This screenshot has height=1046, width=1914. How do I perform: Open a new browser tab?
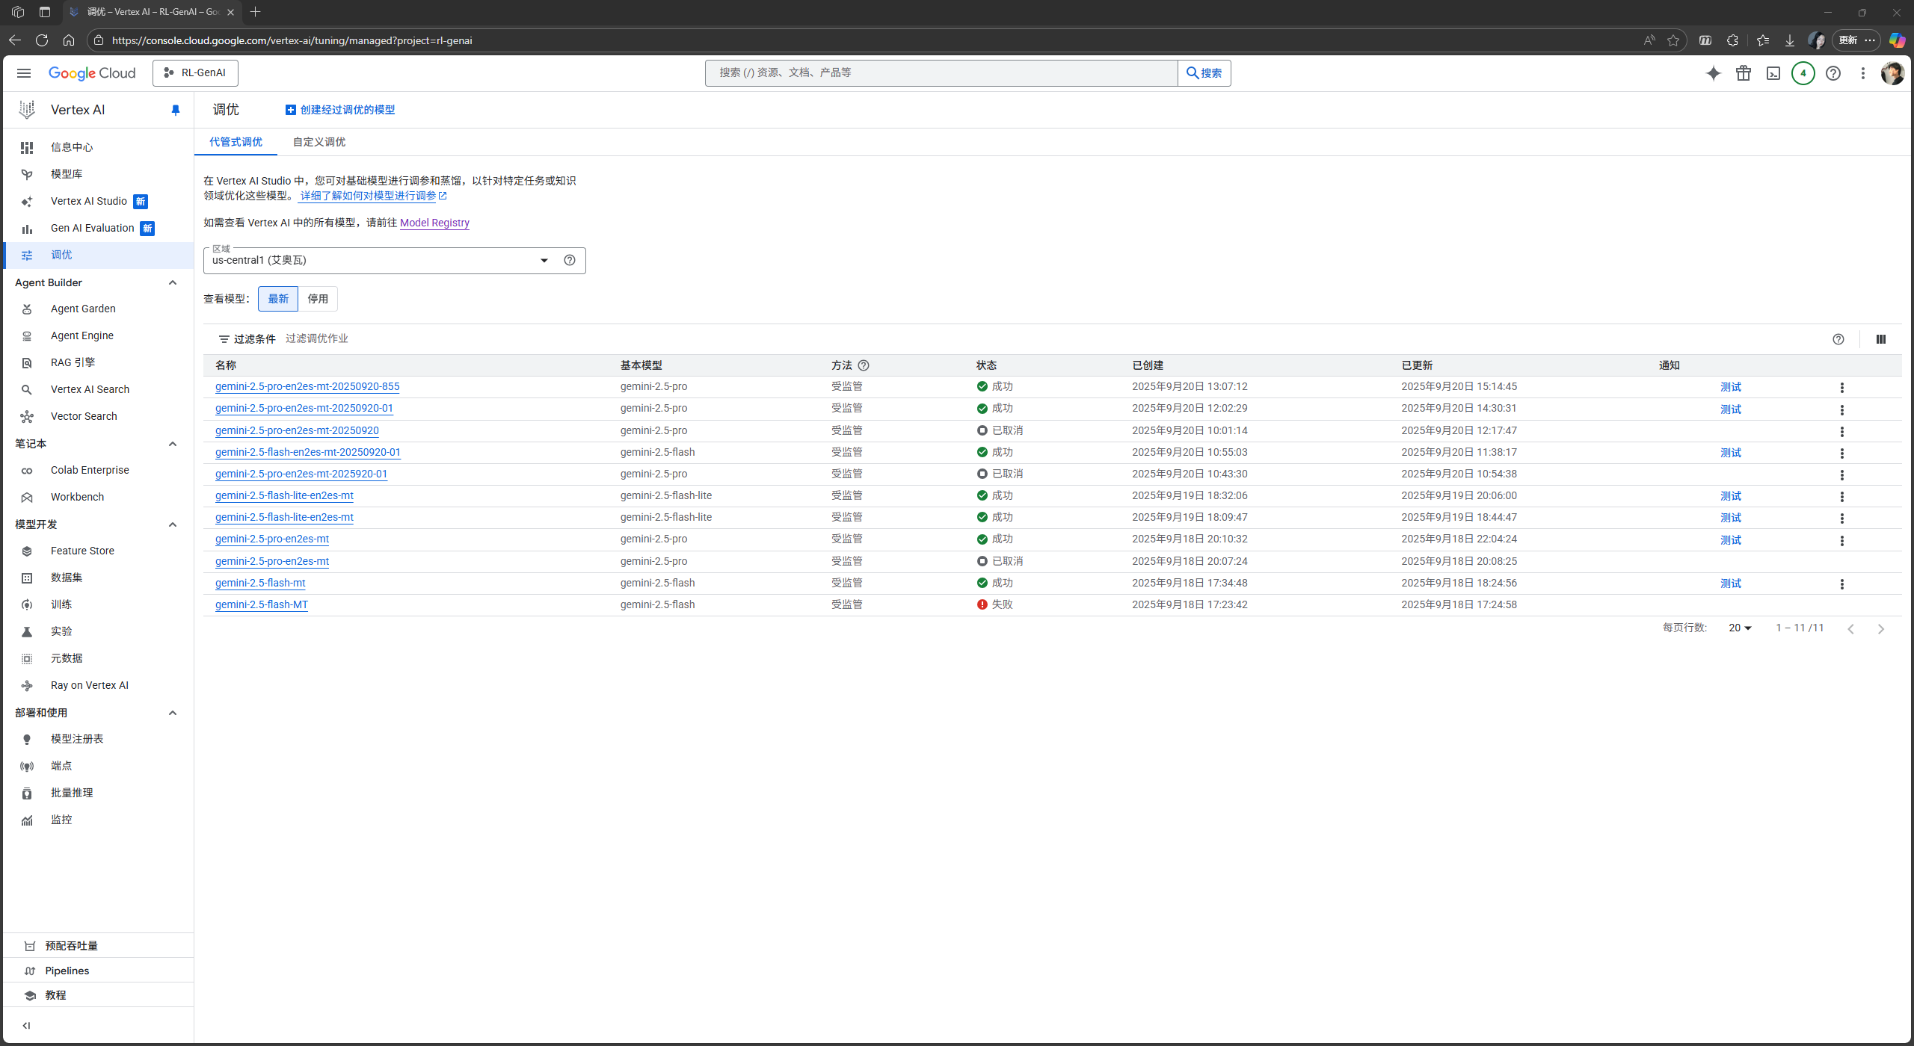[256, 12]
